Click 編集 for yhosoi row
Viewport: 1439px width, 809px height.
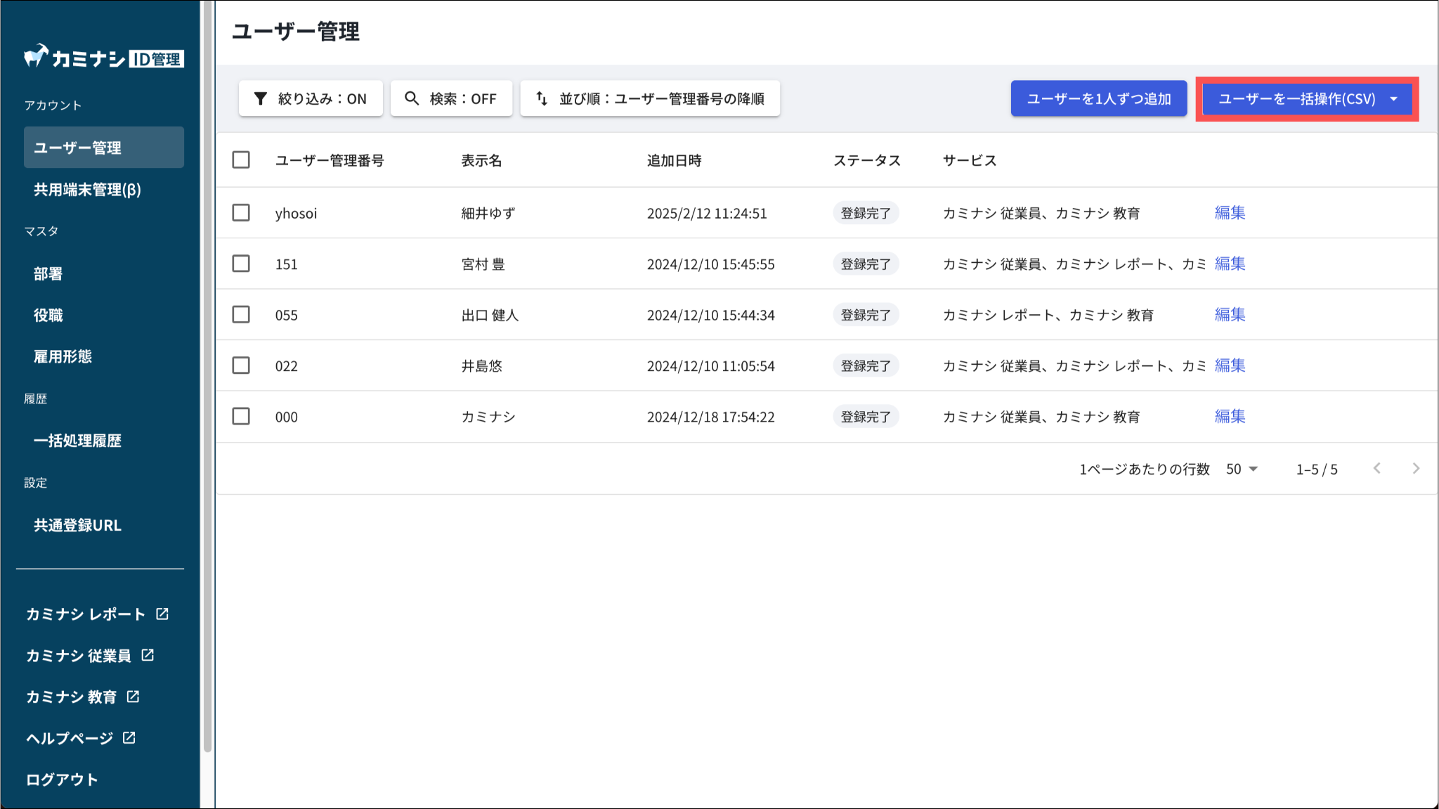coord(1230,212)
